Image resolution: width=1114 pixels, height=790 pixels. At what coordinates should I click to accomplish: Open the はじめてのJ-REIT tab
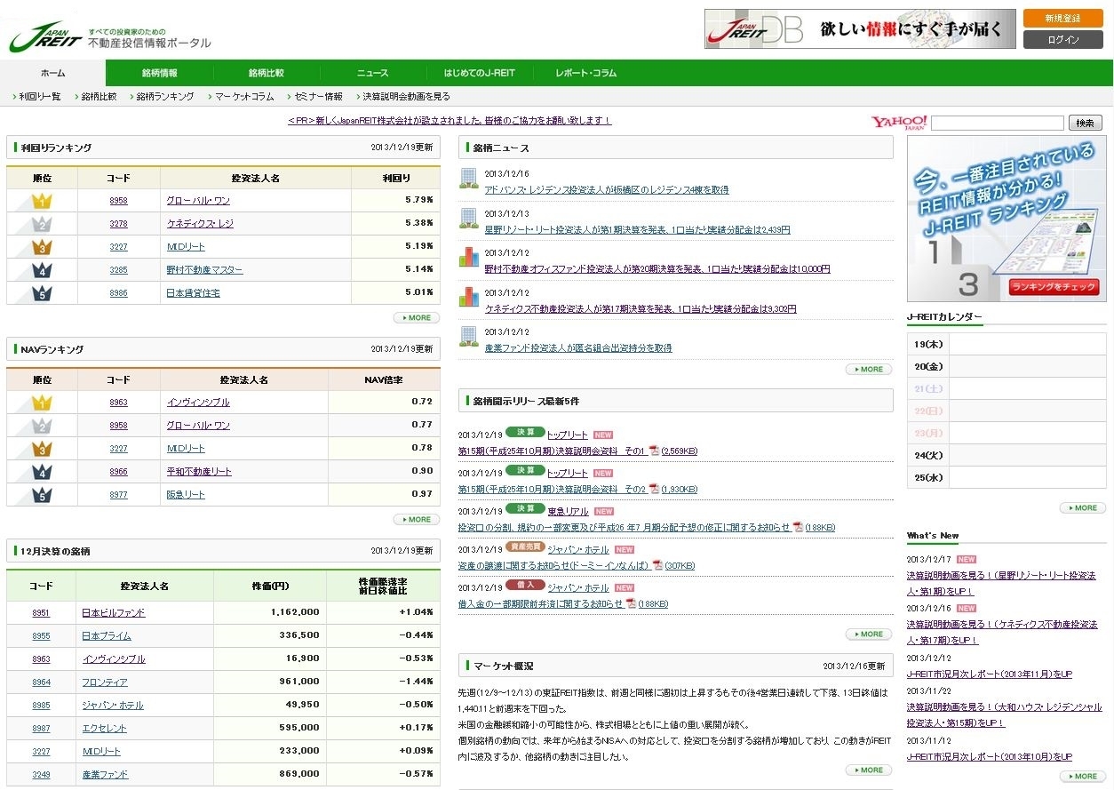(479, 73)
